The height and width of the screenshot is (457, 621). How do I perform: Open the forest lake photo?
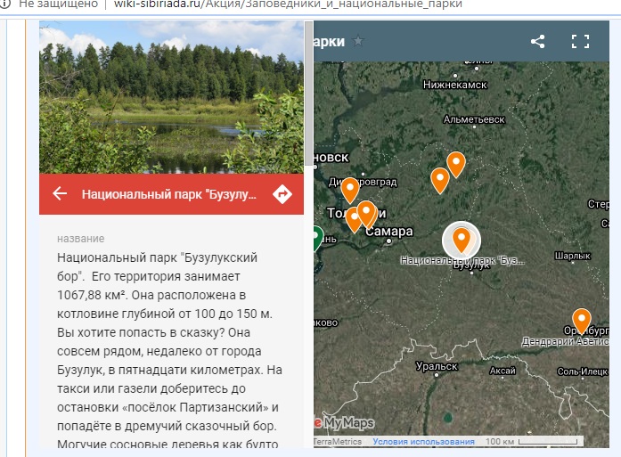coord(171,97)
